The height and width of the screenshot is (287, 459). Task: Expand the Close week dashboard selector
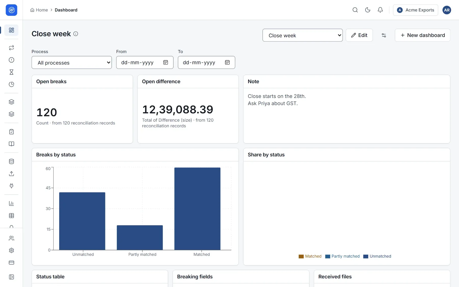[x=302, y=35]
